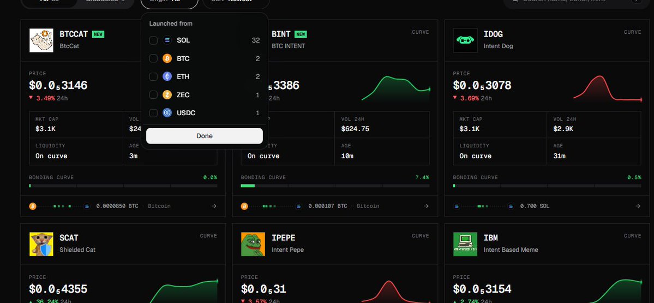Click the red IDOG price sparkline chart
The width and height of the screenshot is (654, 303).
point(607,88)
